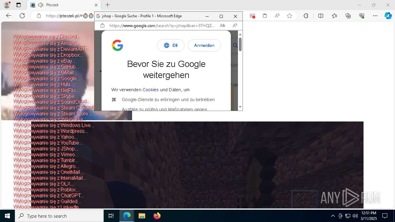Click the taskbar search box
Viewport: 395px width, 222px height.
[59, 216]
